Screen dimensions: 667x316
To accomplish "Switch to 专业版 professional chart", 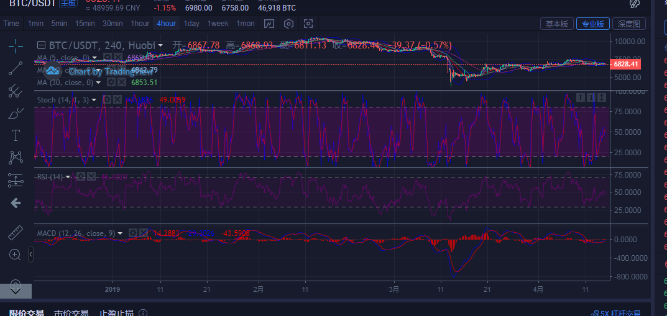I will tap(593, 24).
